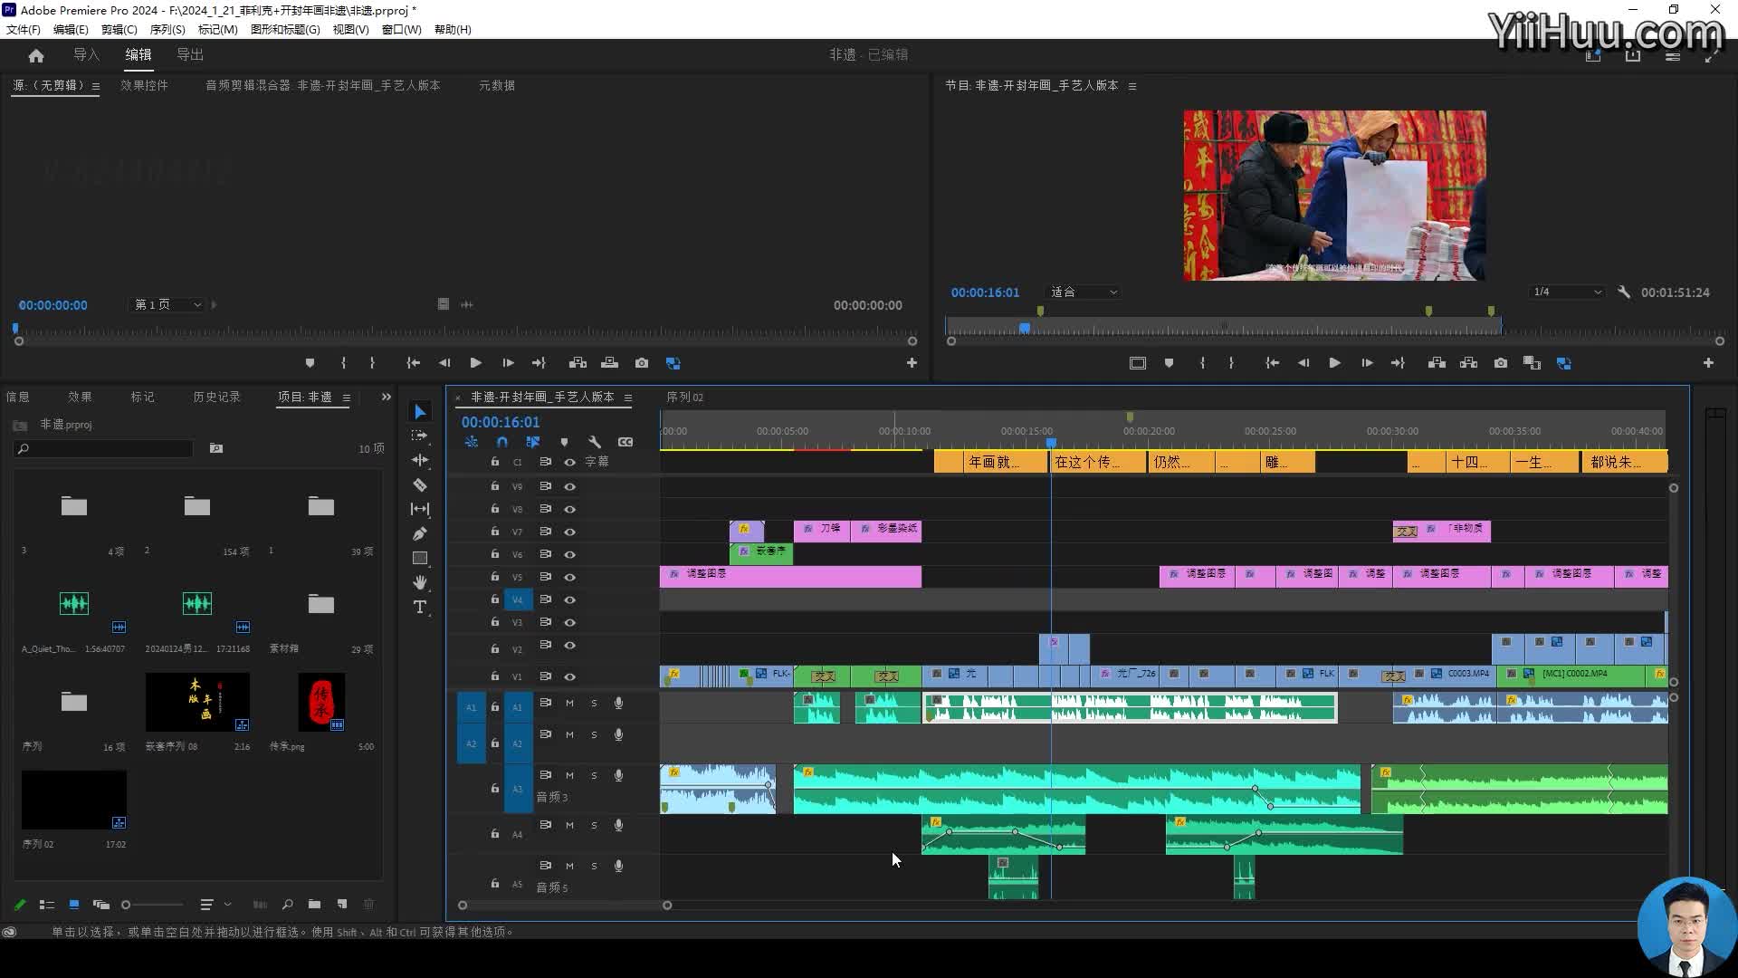Open sequence tab menu in timeline
Viewport: 1738px width, 978px height.
pyautogui.click(x=627, y=398)
